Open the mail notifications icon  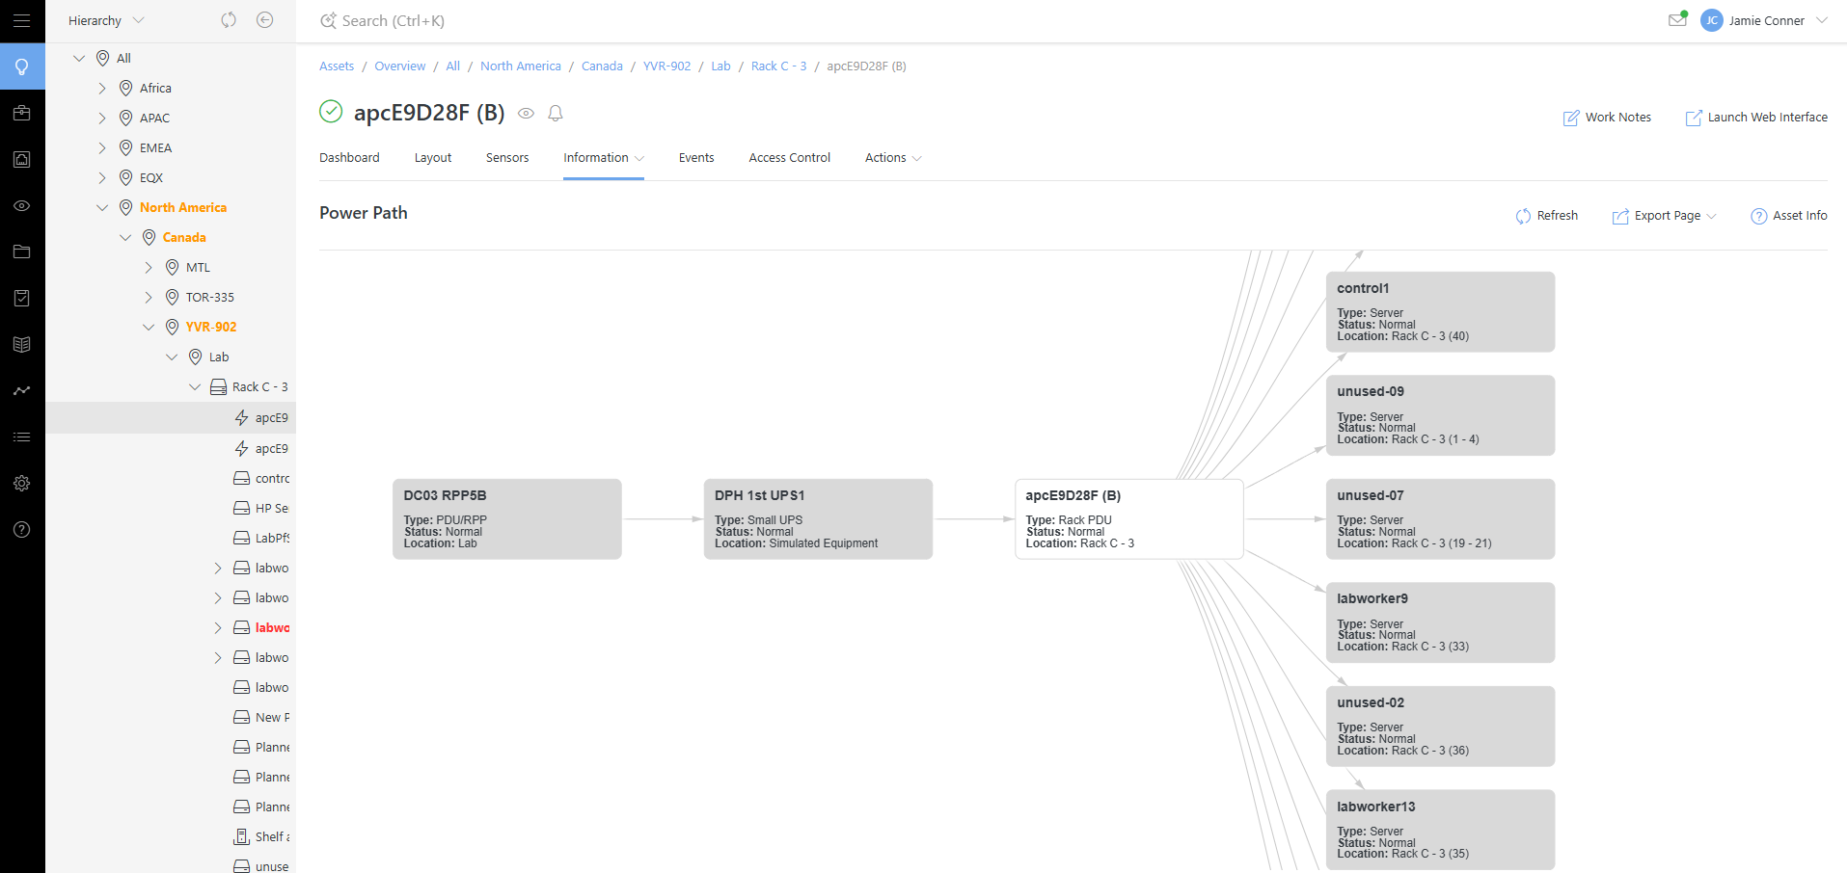point(1677,20)
